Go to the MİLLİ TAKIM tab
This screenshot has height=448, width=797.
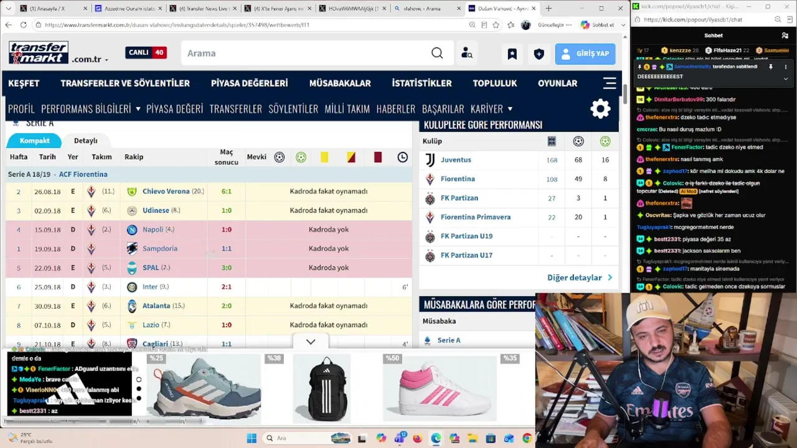(347, 109)
